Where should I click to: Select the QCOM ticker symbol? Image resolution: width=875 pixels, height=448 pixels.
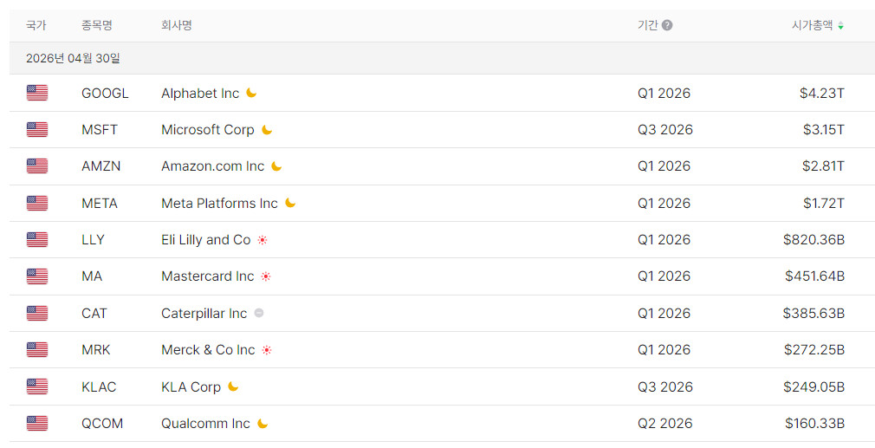(x=102, y=424)
